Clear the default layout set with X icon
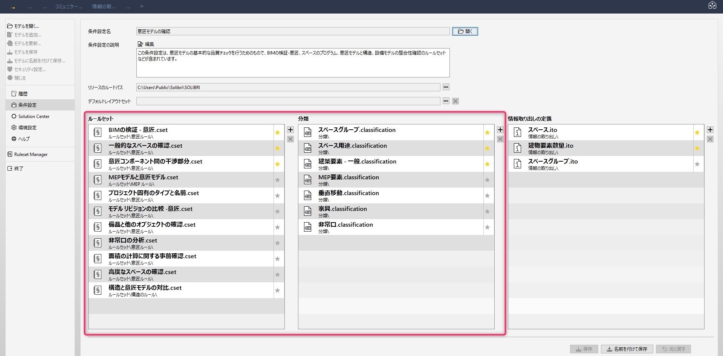Image resolution: width=723 pixels, height=356 pixels. 456,101
